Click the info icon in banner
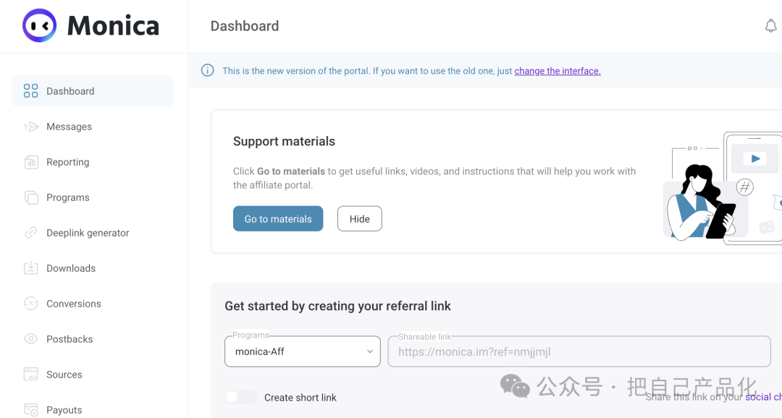The width and height of the screenshot is (782, 418). pyautogui.click(x=208, y=70)
